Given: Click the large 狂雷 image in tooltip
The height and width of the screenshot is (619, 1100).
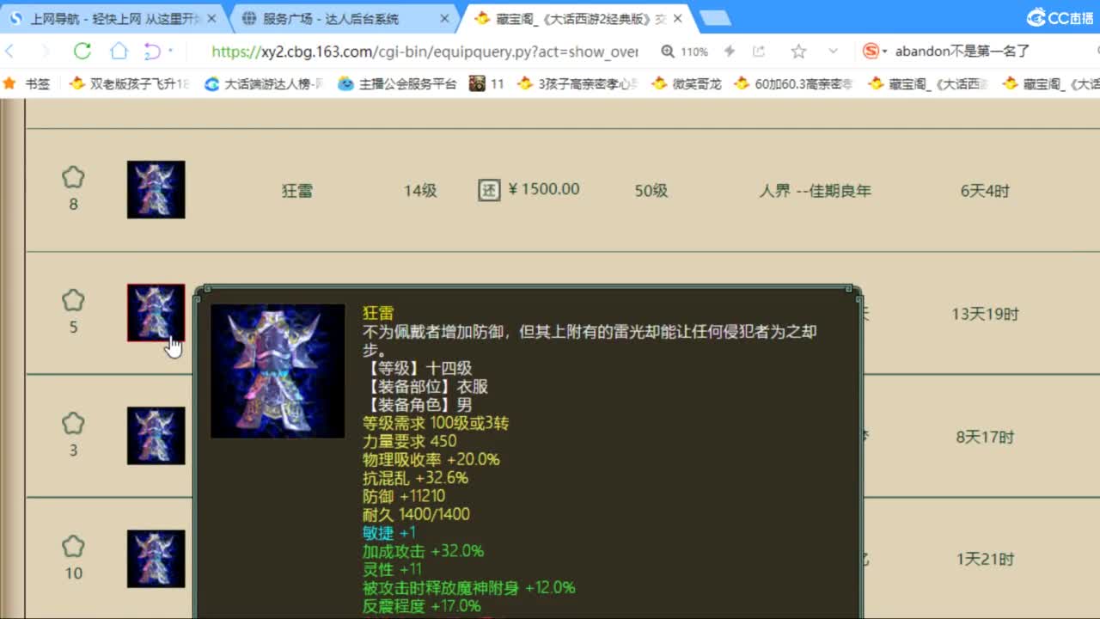Looking at the screenshot, I should pos(278,371).
